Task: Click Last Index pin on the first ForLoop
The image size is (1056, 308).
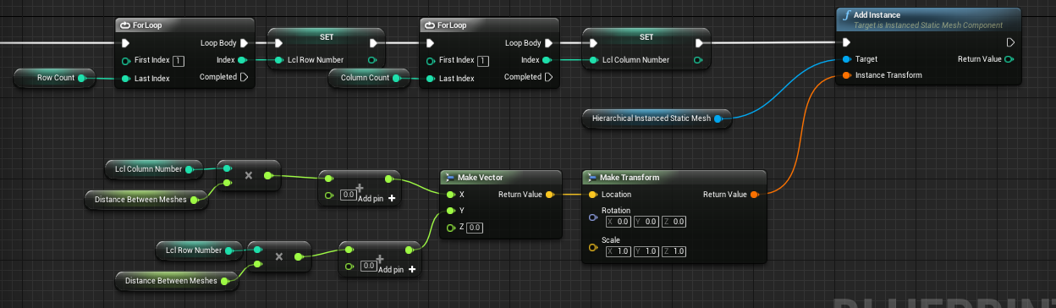Action: coord(125,79)
